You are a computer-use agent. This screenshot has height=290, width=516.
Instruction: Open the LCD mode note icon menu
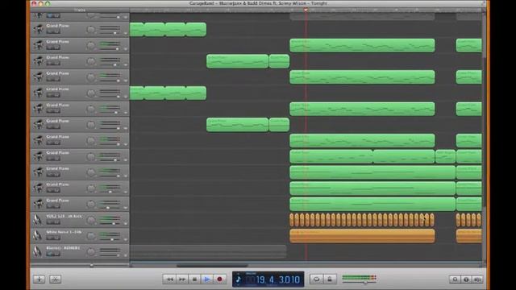(239, 280)
